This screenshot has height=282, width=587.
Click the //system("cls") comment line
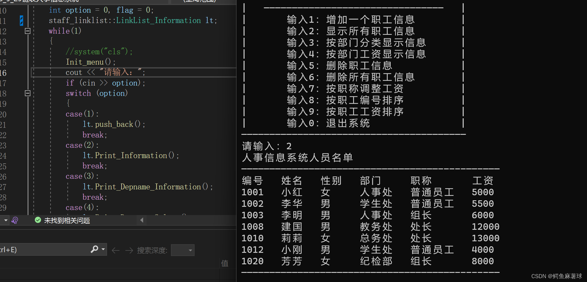click(99, 52)
